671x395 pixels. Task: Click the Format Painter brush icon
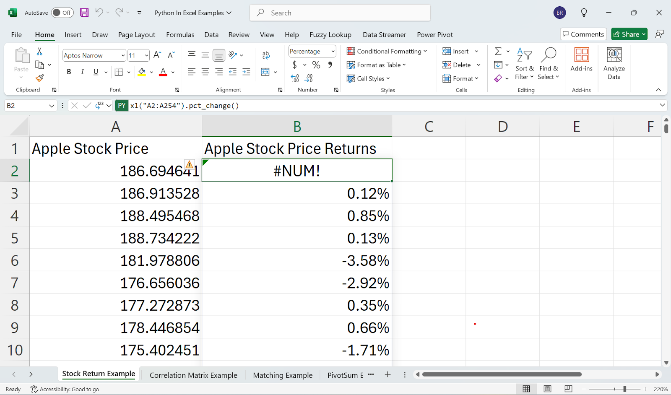[40, 78]
